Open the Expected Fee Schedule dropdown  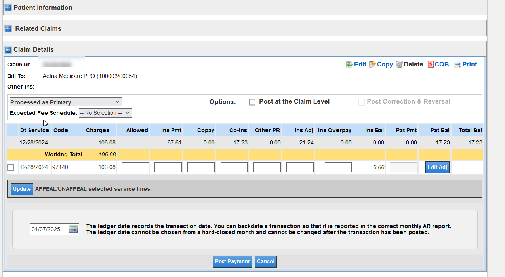tap(105, 113)
